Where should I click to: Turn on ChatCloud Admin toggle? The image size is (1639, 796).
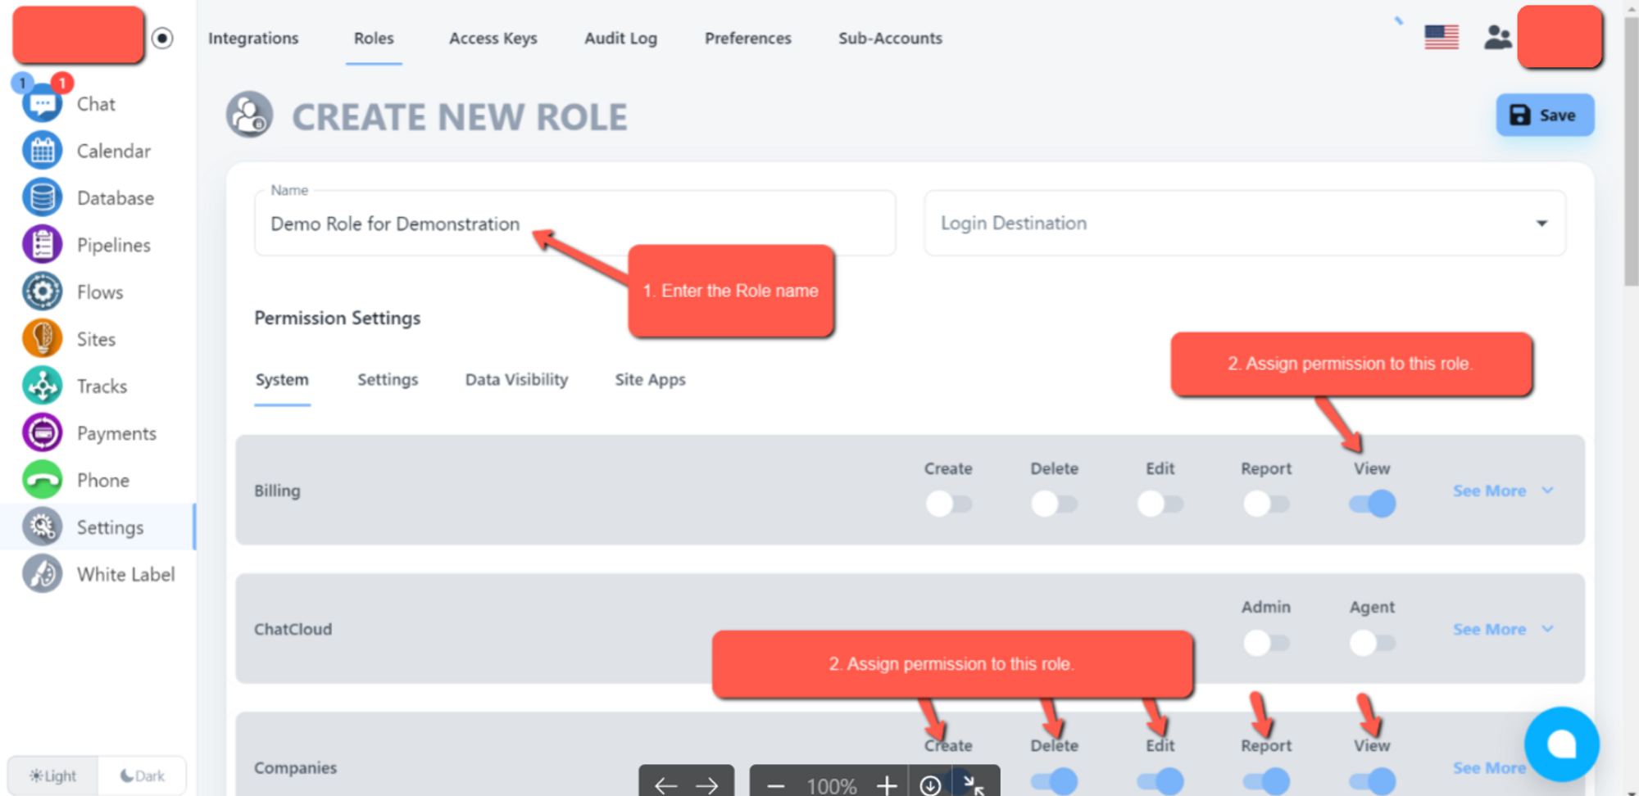pyautogui.click(x=1265, y=643)
